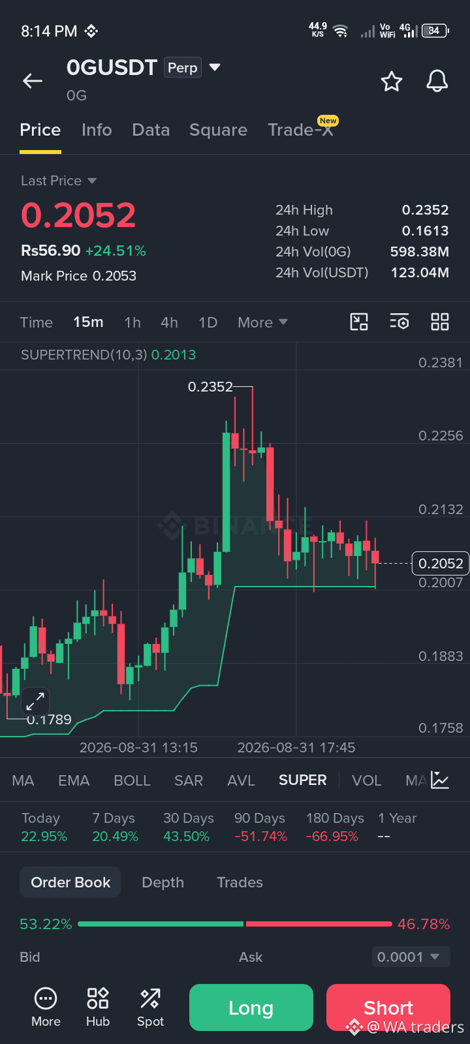470x1044 pixels.
Task: Expand the More timeframes dropdown
Action: 263,322
